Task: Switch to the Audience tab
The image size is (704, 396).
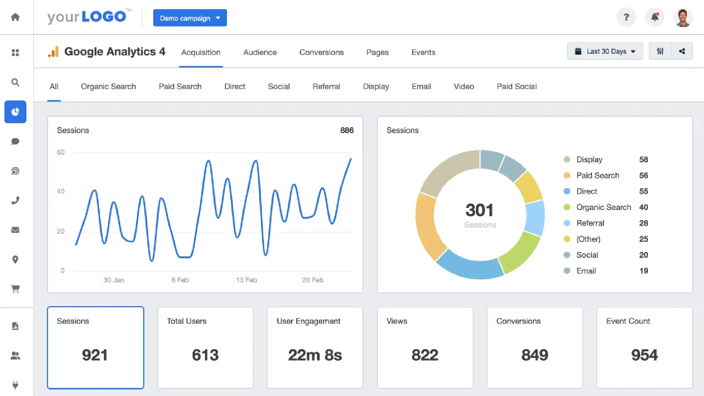Action: click(x=260, y=52)
